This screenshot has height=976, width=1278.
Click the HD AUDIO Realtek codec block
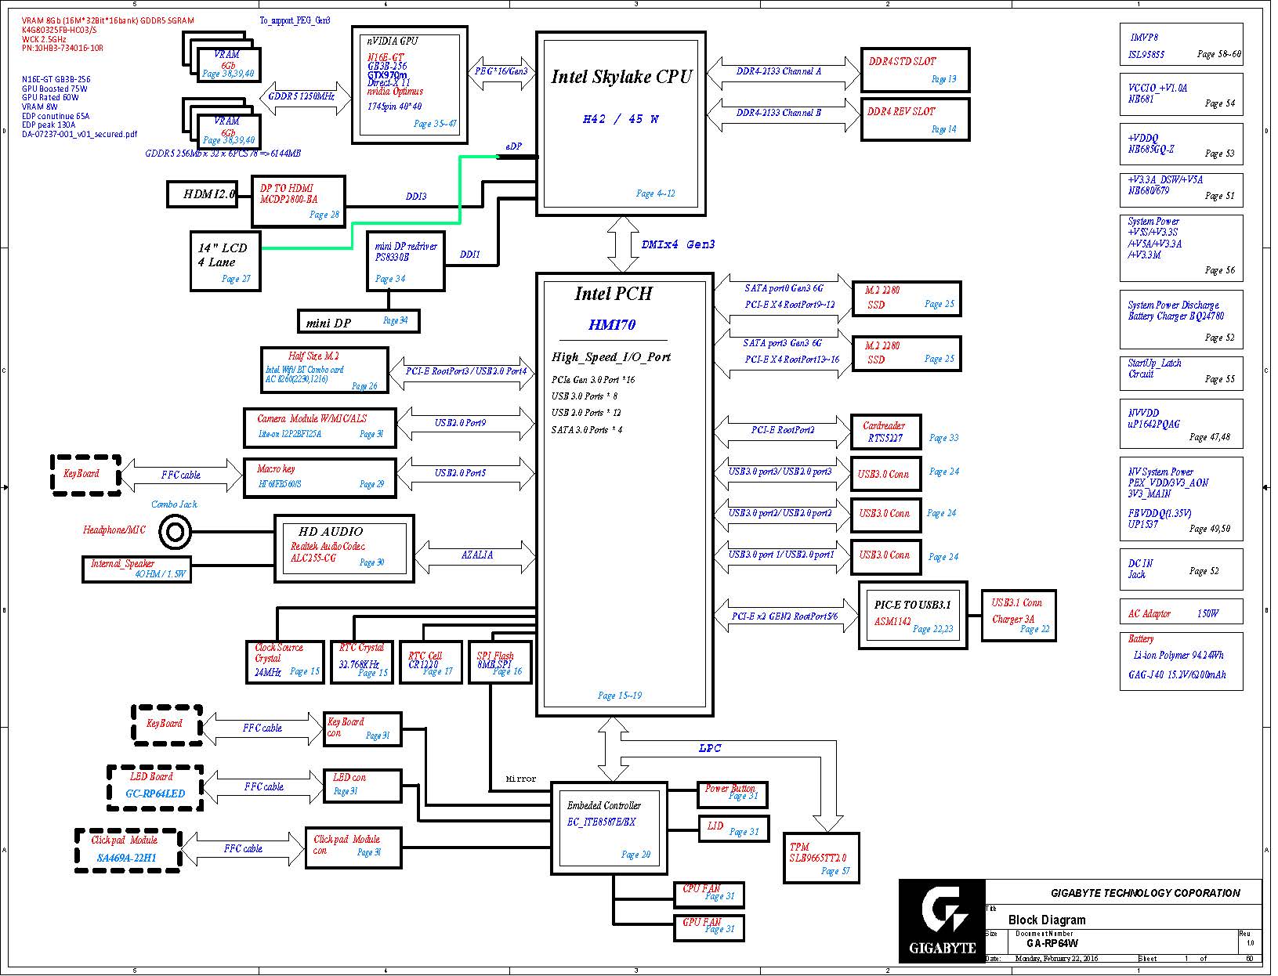tap(344, 548)
